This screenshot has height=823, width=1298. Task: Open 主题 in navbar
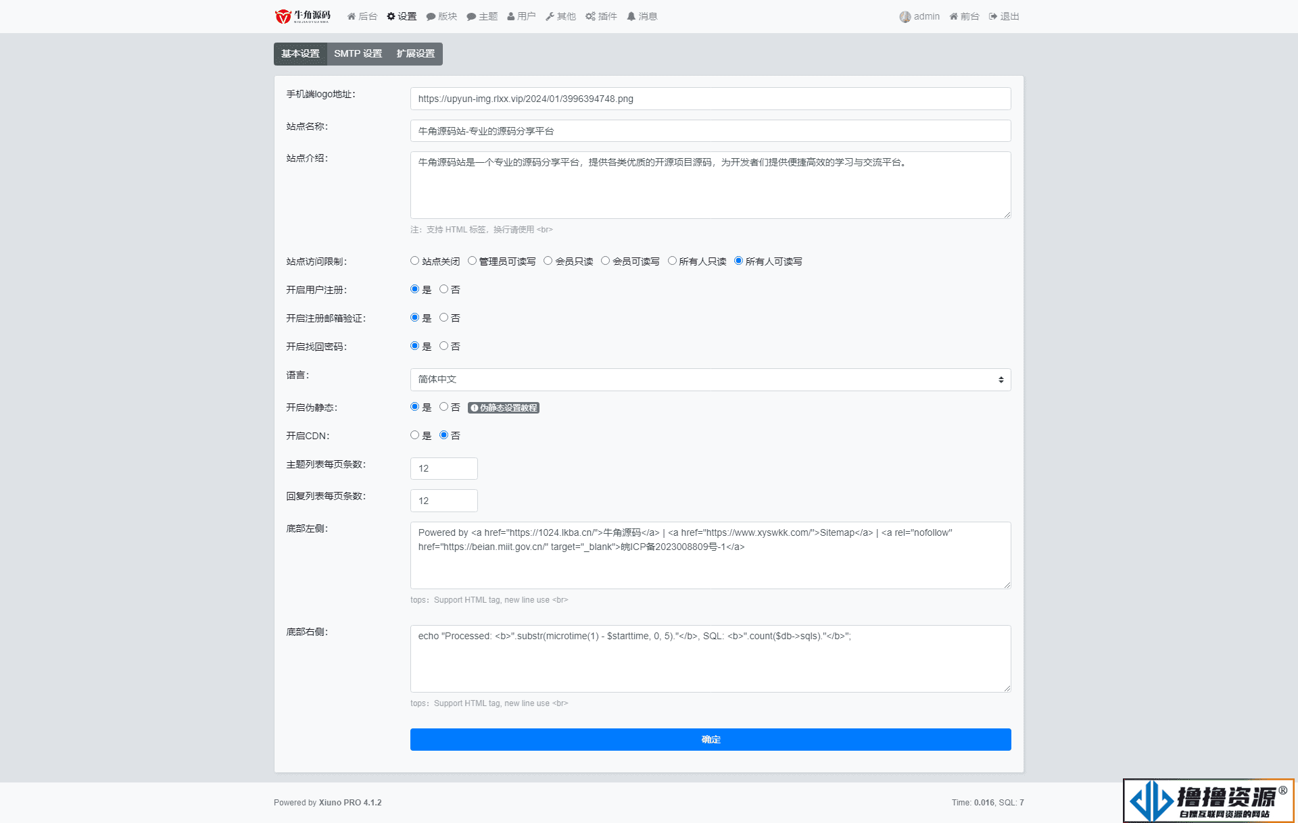tap(482, 16)
